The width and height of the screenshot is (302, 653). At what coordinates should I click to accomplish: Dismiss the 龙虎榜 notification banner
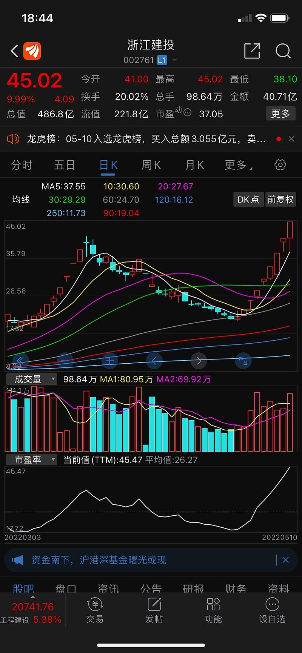click(291, 139)
